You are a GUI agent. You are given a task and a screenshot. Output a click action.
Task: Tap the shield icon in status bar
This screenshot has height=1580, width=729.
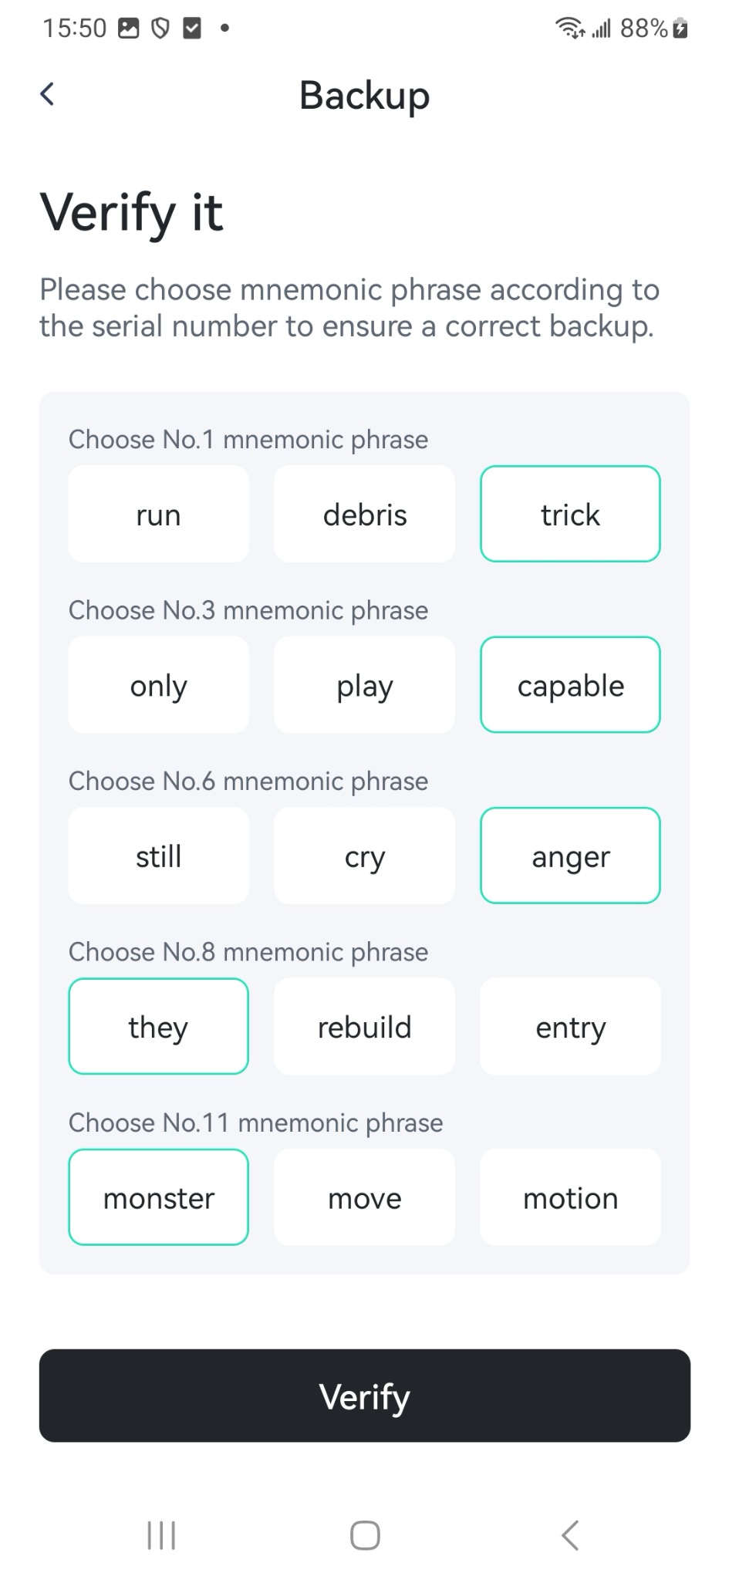tap(160, 29)
